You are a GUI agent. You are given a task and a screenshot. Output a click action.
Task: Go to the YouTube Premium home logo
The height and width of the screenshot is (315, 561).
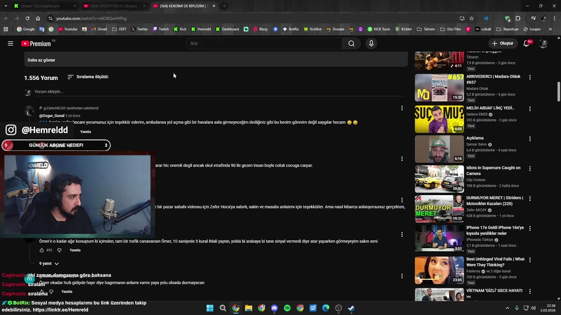[x=36, y=43]
